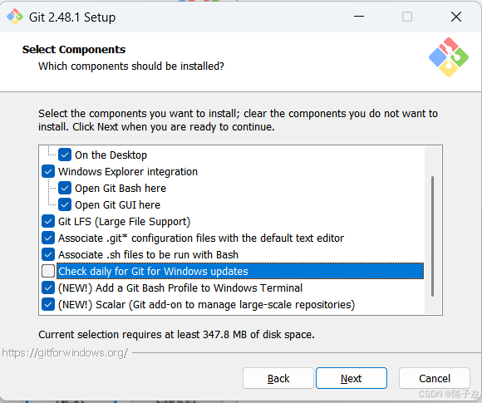Enable Check daily for Git updates checkbox
This screenshot has height=403, width=482.
point(48,271)
